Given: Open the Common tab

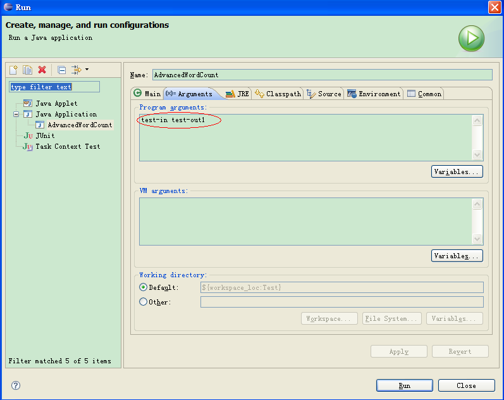Looking at the screenshot, I should pos(424,94).
